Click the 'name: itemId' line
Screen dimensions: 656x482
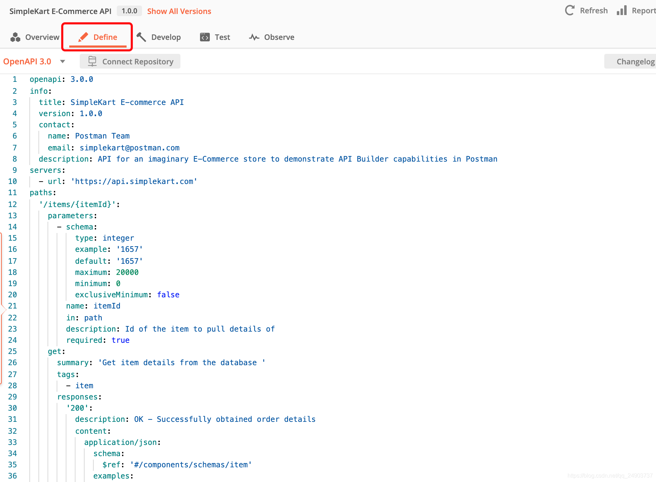tap(93, 306)
